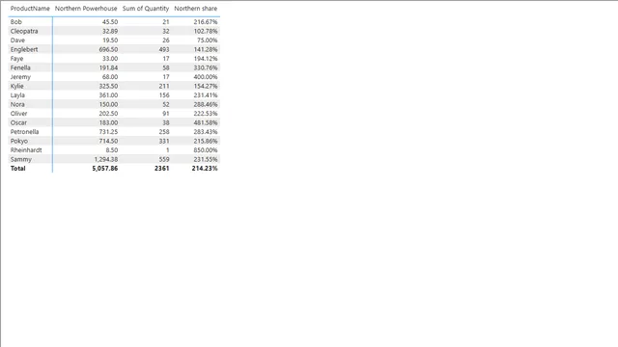The height and width of the screenshot is (347, 618).
Task: Click the 19.50 value for Dave
Action: (110, 40)
